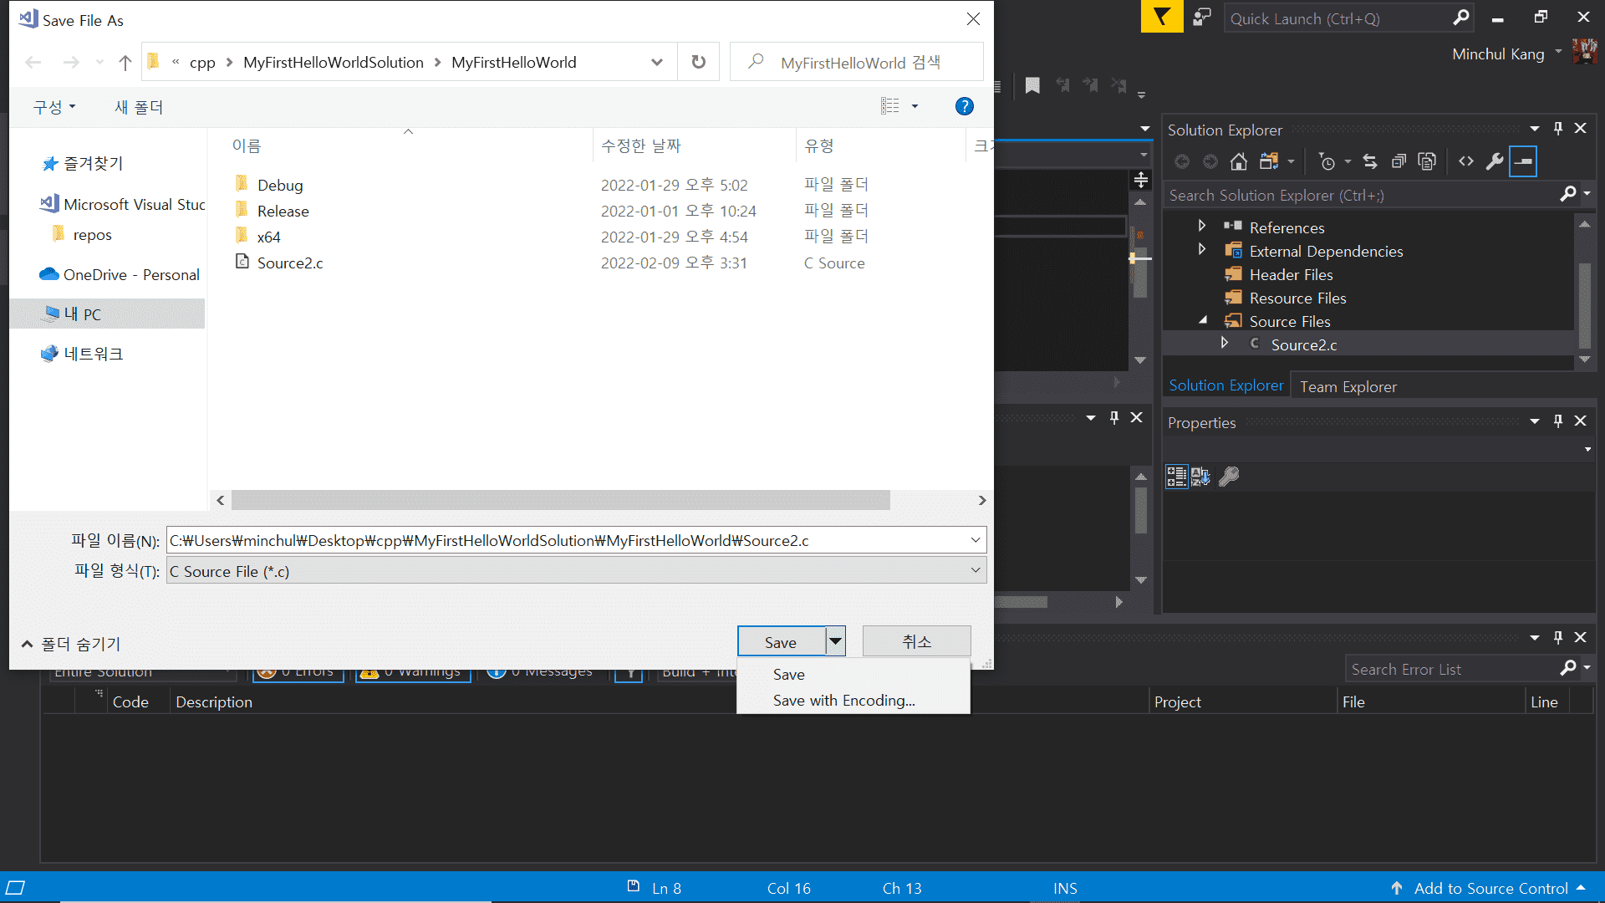Click the file list horizontal scrollbar
Screen dimensions: 1605x903
[x=560, y=500]
